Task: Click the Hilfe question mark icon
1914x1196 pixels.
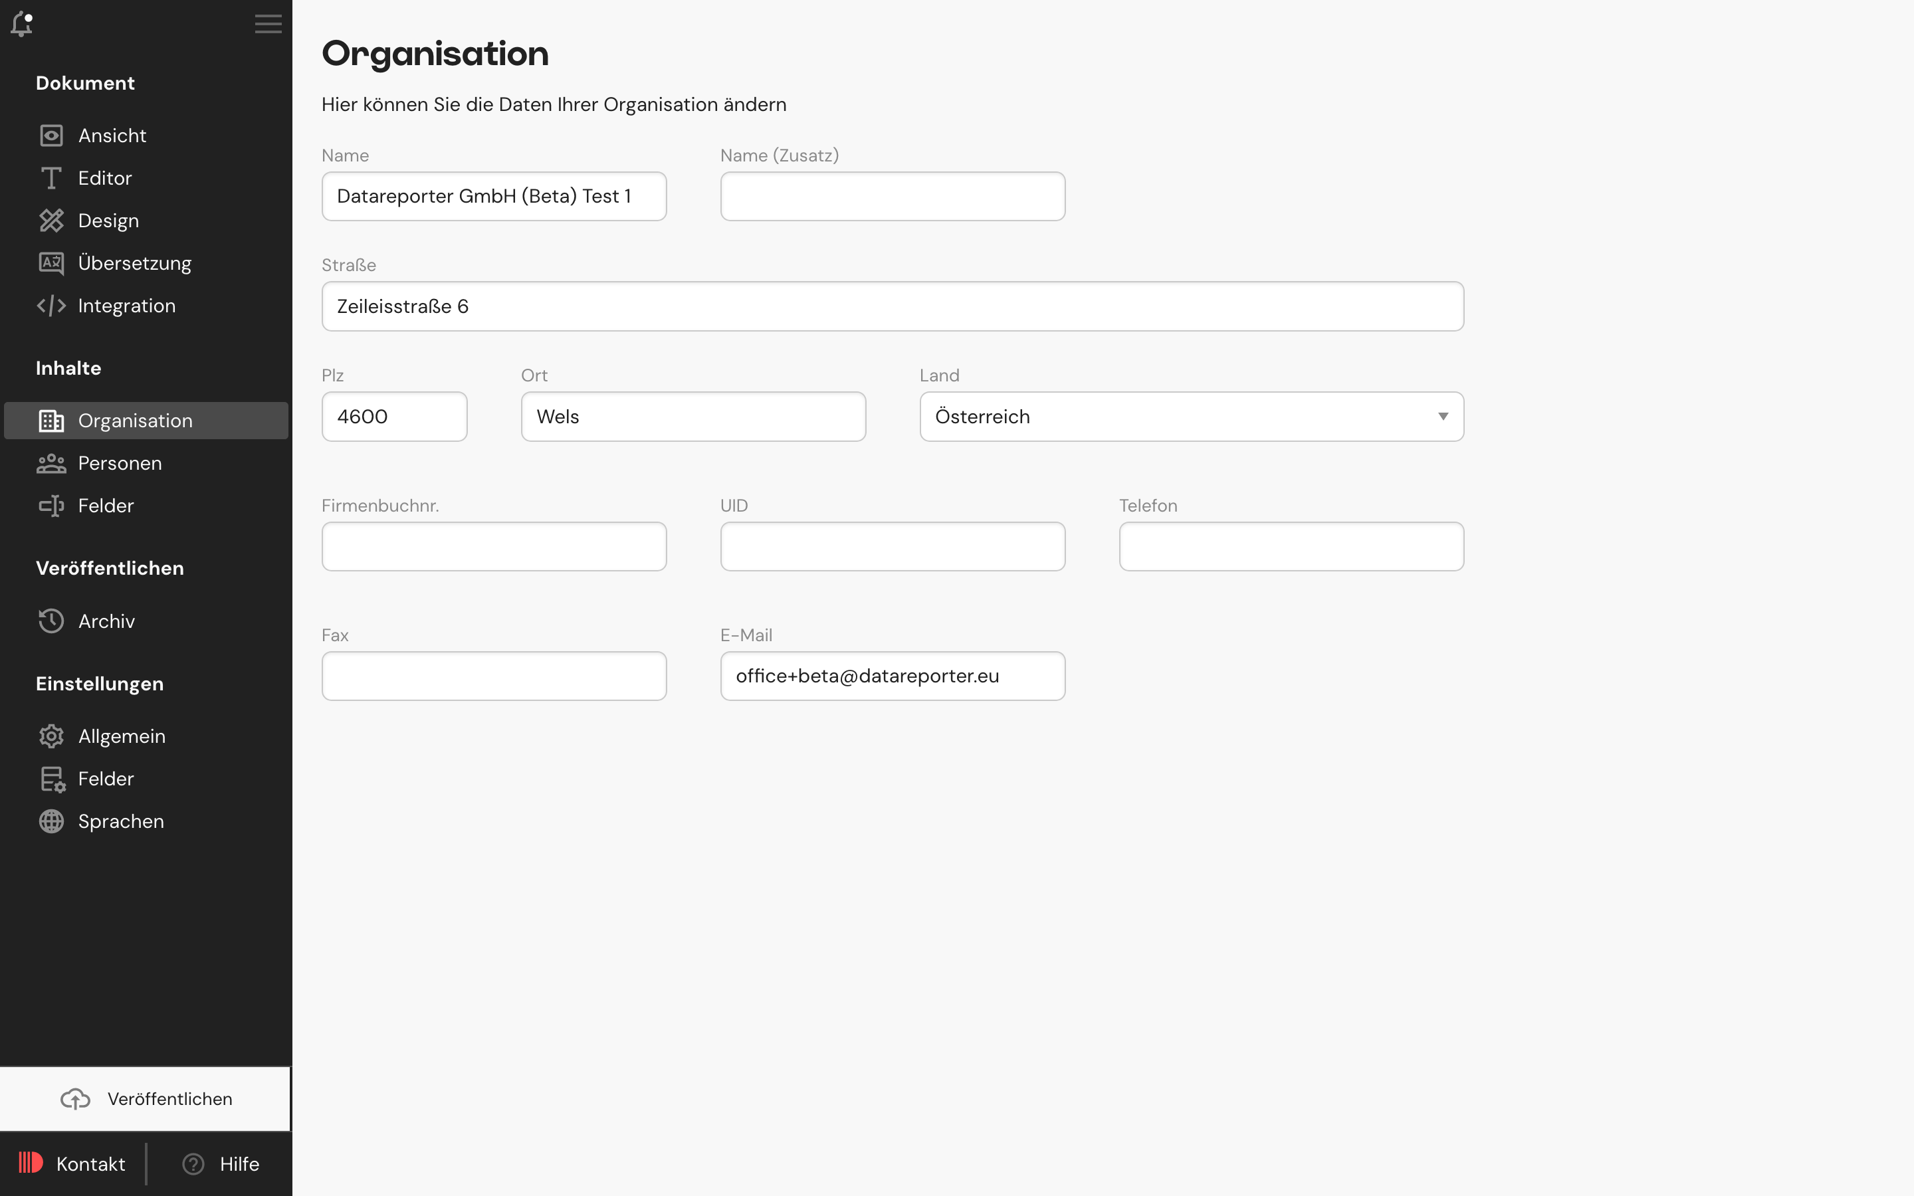Action: pos(194,1163)
